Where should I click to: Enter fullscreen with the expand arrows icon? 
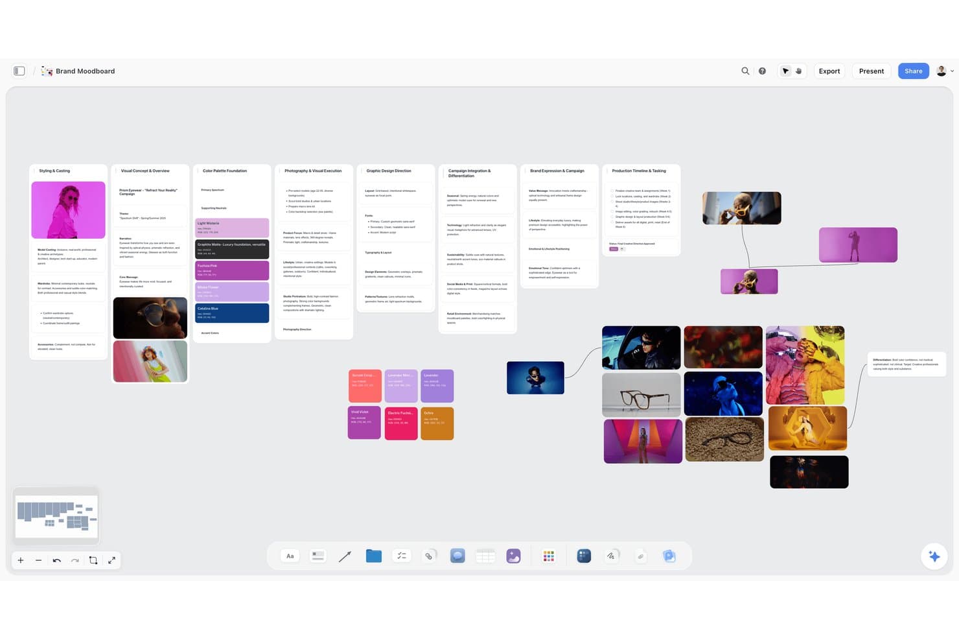(111, 560)
